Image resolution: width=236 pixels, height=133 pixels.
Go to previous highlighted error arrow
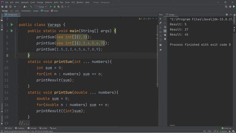click(153, 19)
